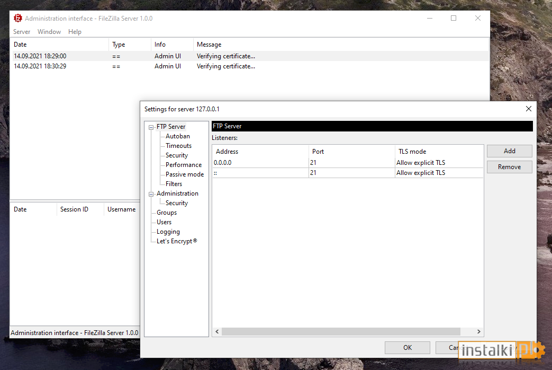
Task: Click the Type column header in log
Action: [130, 45]
